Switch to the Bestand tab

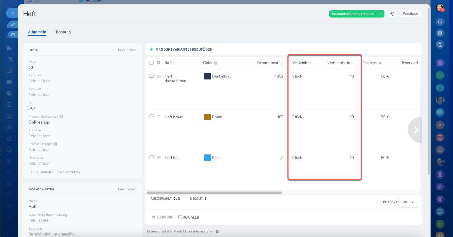(x=63, y=32)
